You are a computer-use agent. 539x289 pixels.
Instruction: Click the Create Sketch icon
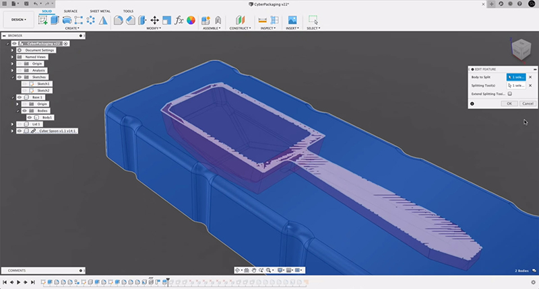[44, 20]
